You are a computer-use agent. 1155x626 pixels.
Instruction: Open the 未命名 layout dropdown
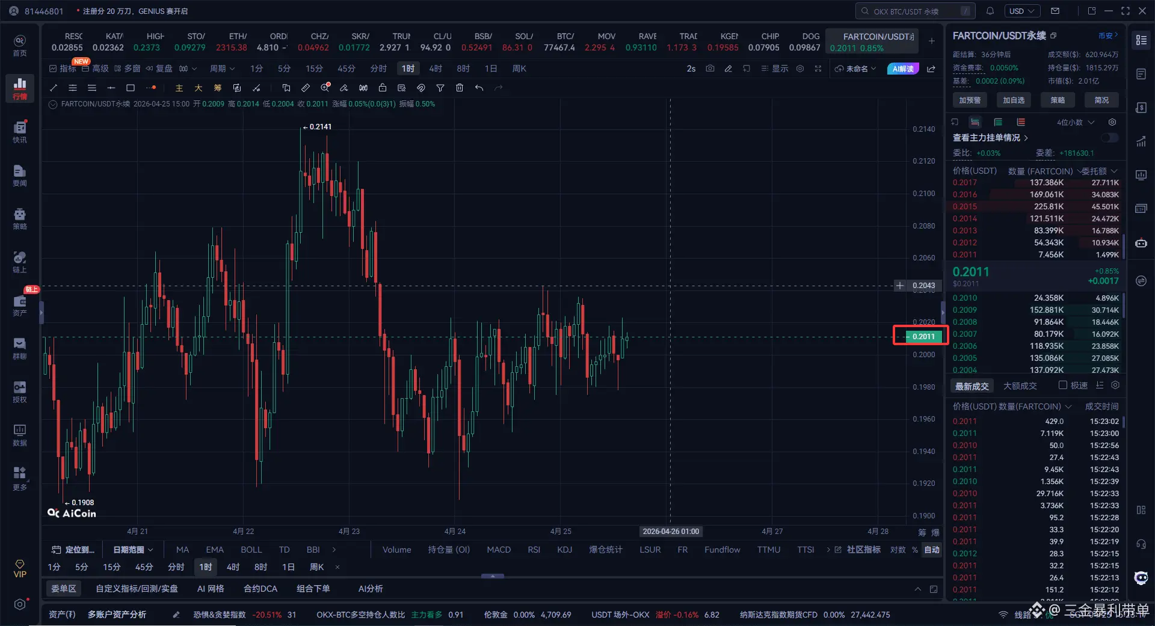coord(856,69)
